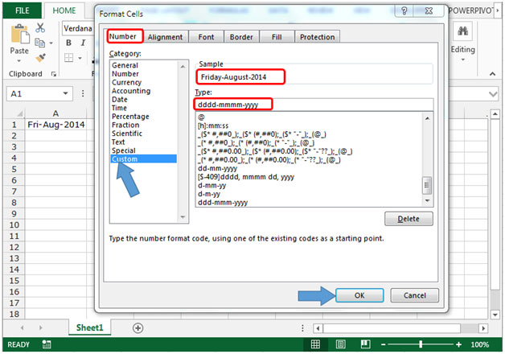Collapse the ribbon with the arrow
The image size is (505, 354).
pos(492,74)
